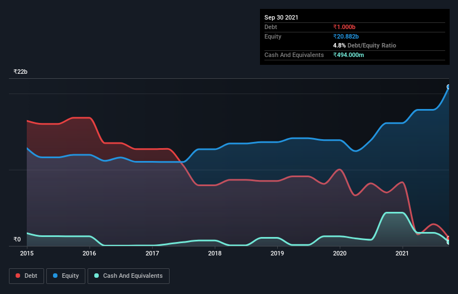Image resolution: width=458 pixels, height=294 pixels.
Task: Click the Sep 30 2021 tooltip date
Action: coord(281,17)
